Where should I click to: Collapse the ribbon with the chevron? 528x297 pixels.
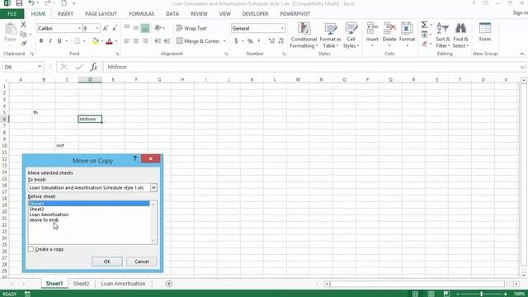521,54
